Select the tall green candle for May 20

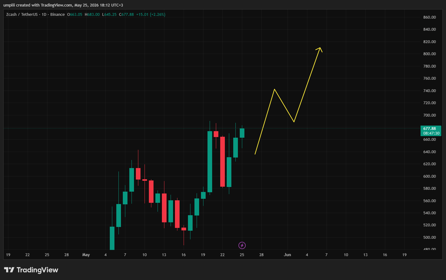(210, 162)
